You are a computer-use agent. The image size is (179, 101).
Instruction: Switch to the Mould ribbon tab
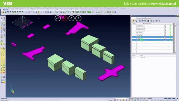[x=63, y=10]
